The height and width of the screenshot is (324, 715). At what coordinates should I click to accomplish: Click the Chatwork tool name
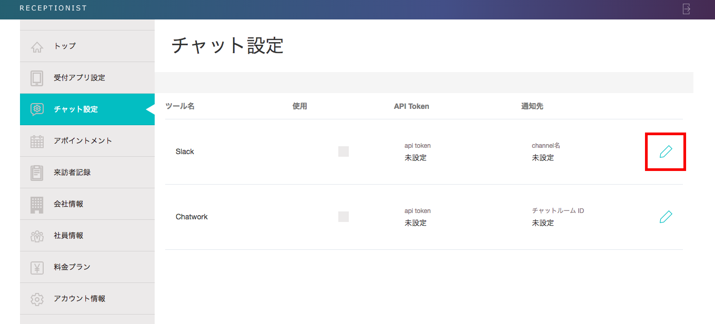tap(192, 217)
